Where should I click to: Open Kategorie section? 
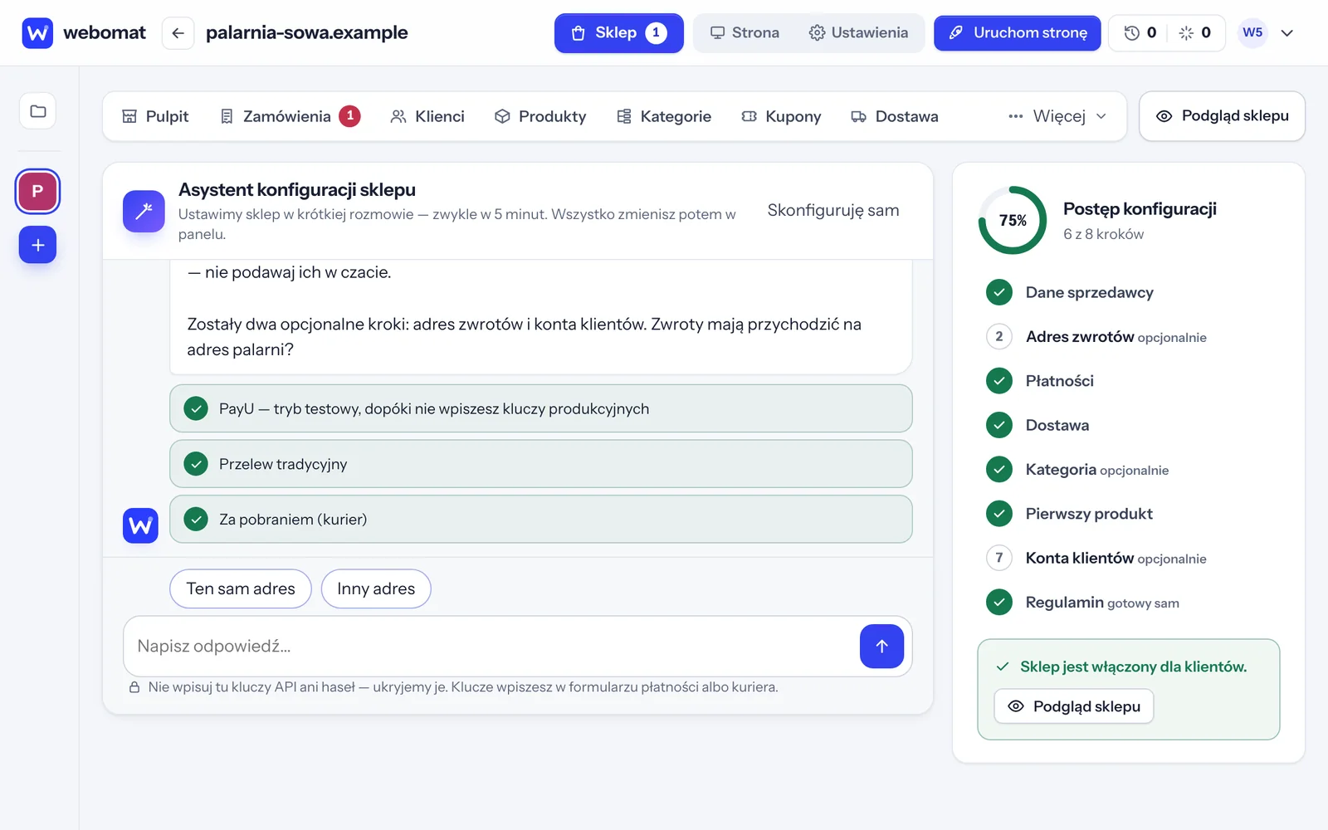click(x=664, y=116)
